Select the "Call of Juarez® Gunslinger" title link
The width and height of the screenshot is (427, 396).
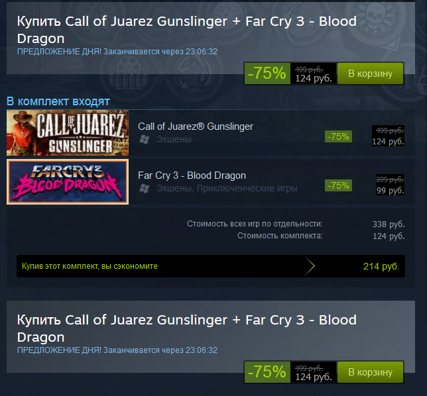196,126
